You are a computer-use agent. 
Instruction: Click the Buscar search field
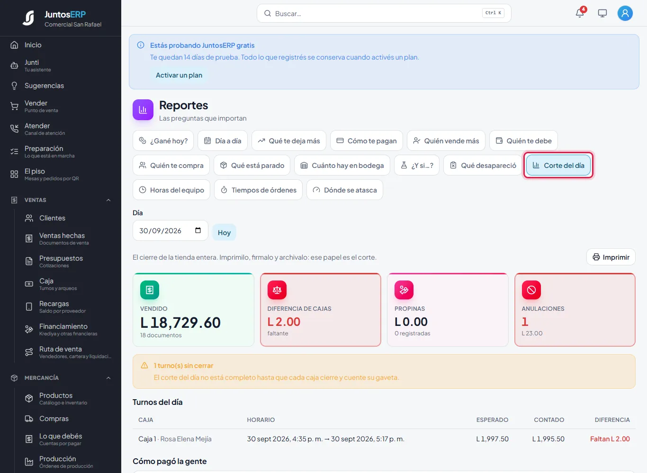pos(384,13)
